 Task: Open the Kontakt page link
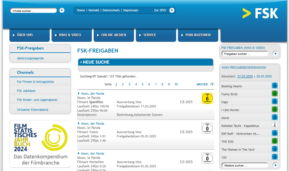pos(94,10)
